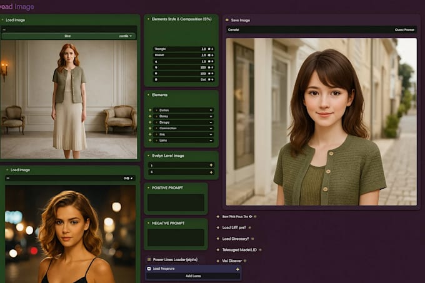Click the plus icon left of Duten element
The image size is (425, 283).
tap(150, 110)
